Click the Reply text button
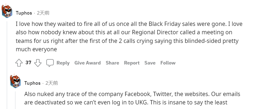Viewport: 256px width, 109px height. pyautogui.click(x=63, y=63)
